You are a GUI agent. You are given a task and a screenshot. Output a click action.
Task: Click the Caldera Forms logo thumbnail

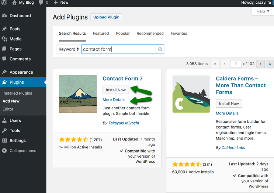coord(191,94)
